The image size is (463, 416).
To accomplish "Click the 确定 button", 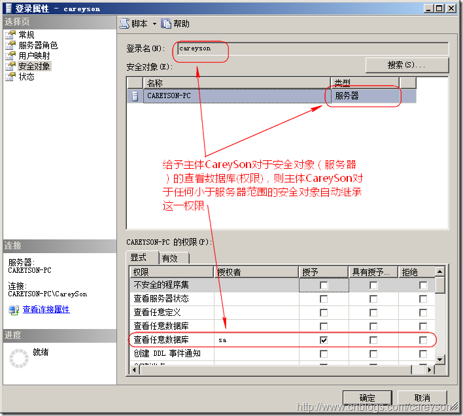I will (368, 398).
